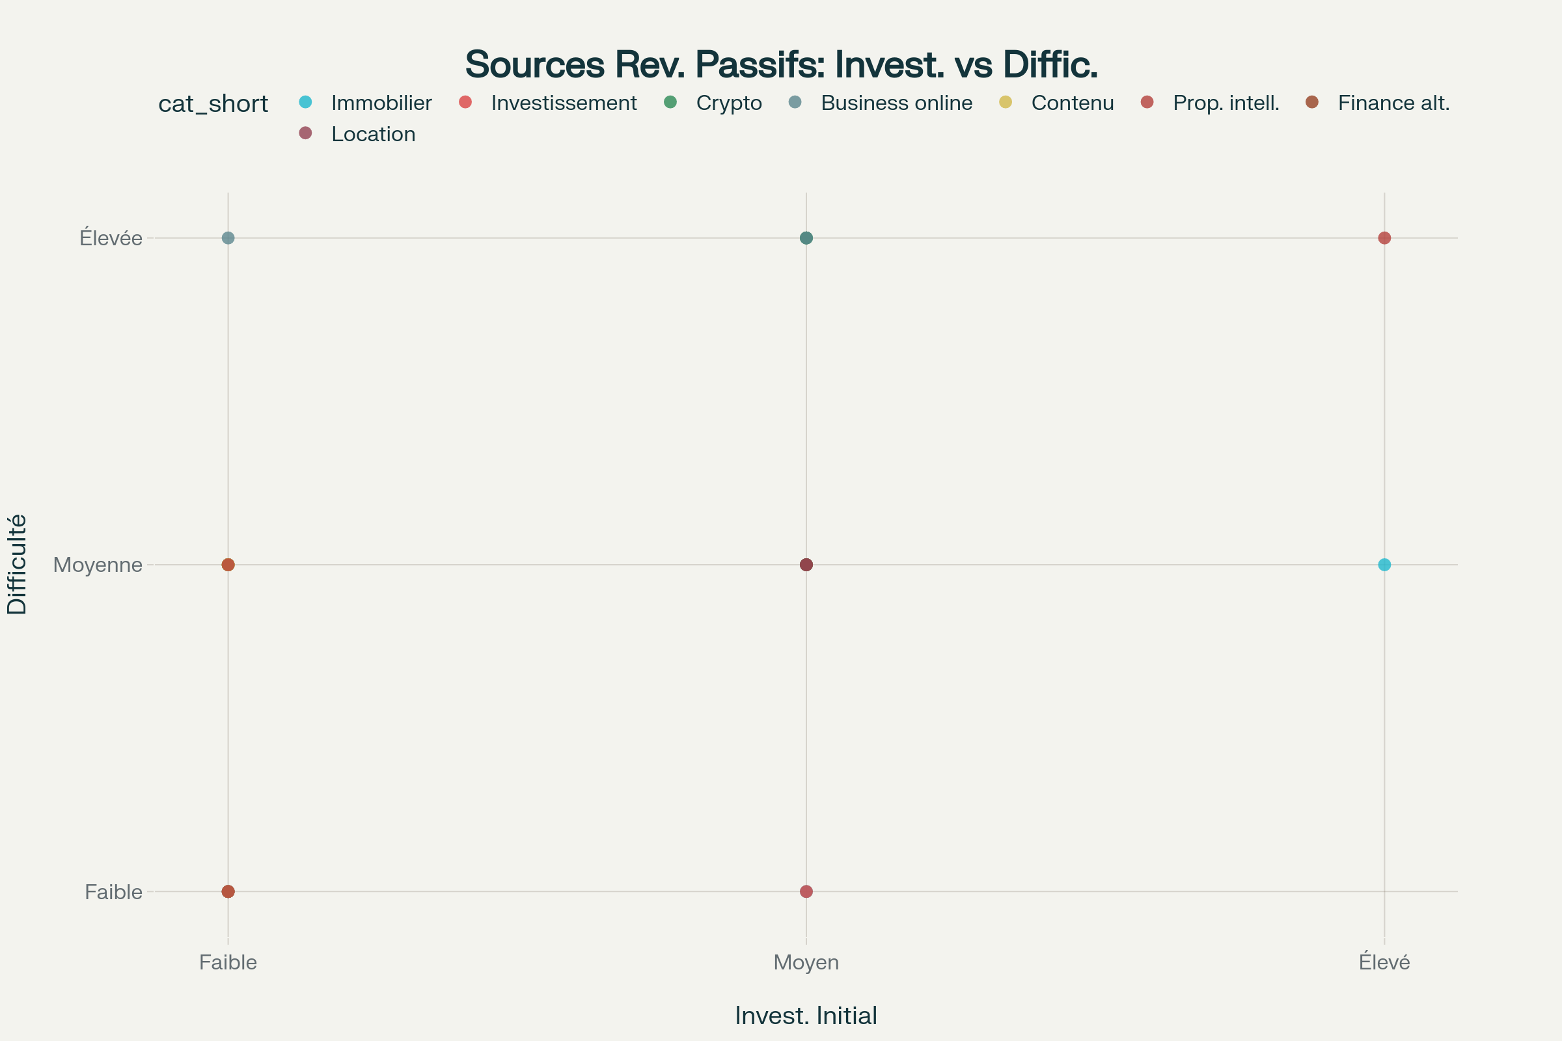Click the dark red point at Moyen/Moyenne
Screen dimensions: 1562x1041
(806, 565)
